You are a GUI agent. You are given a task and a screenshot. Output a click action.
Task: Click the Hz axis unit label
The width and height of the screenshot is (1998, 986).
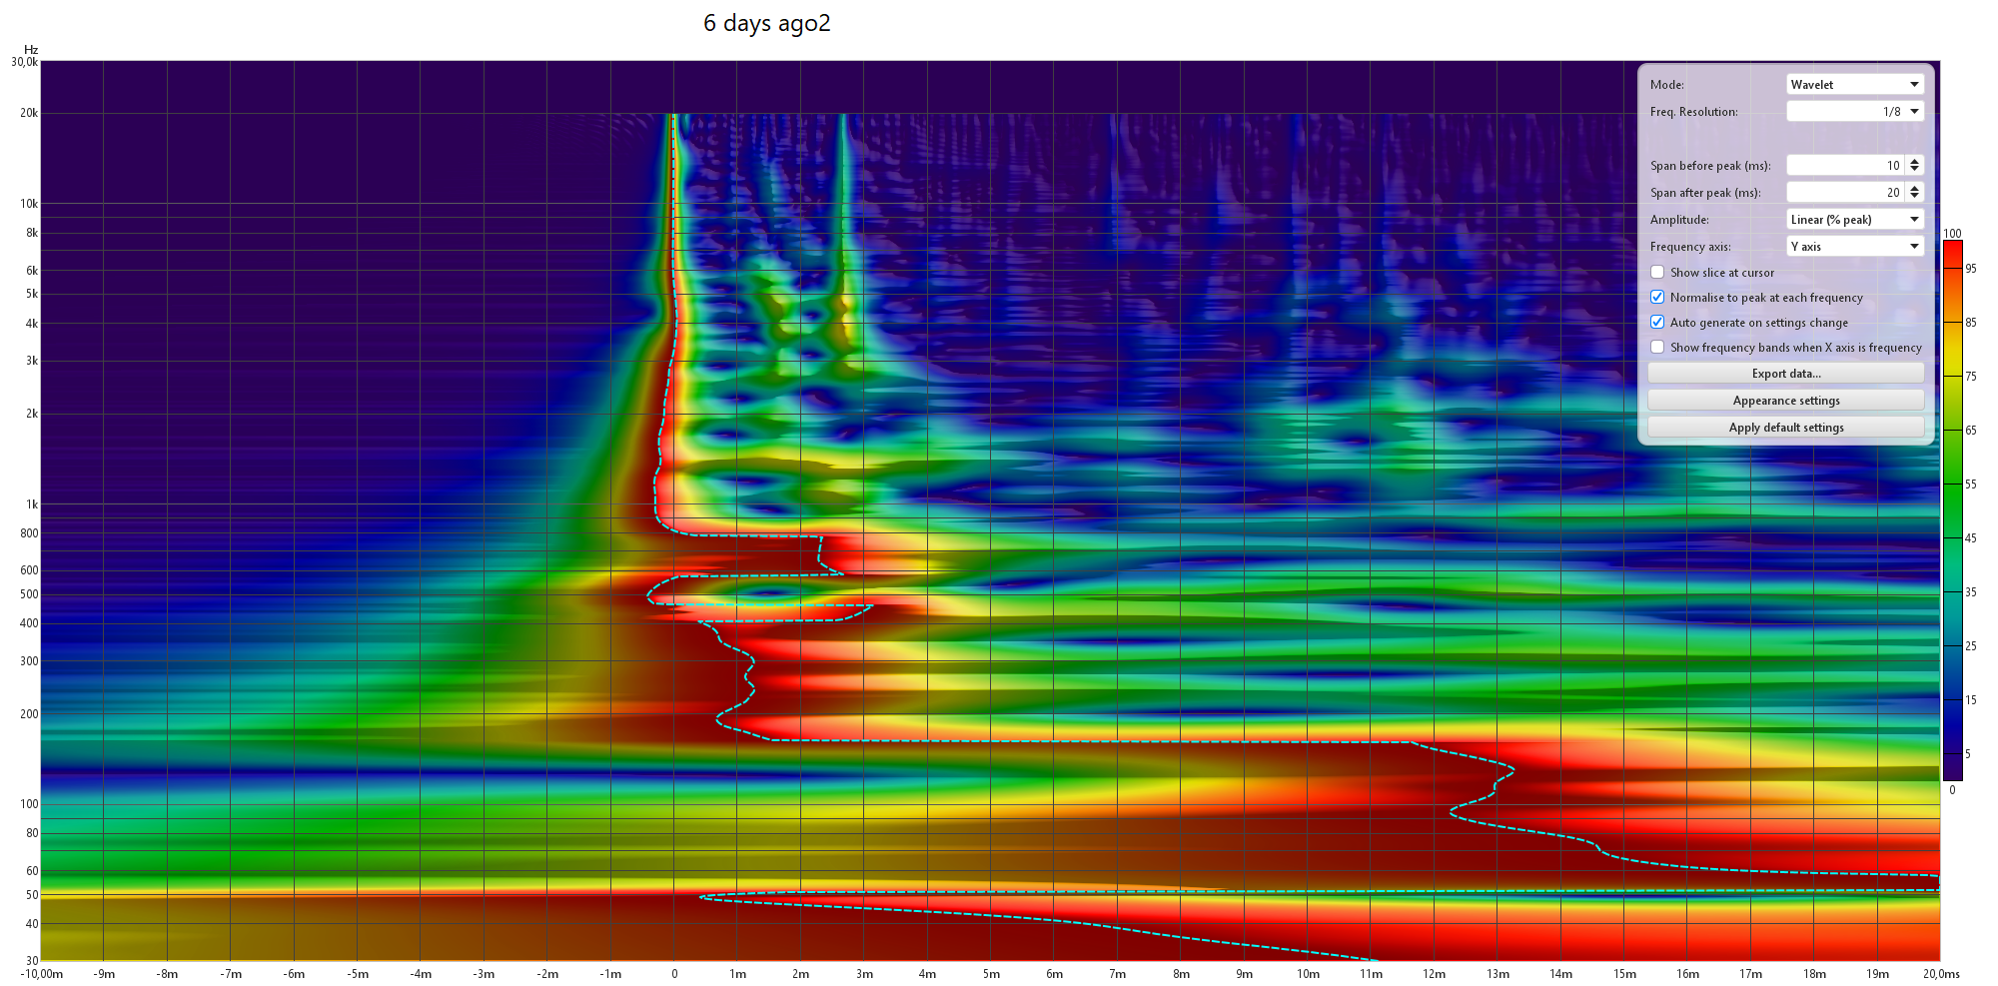[31, 50]
